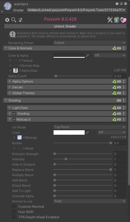
Task: Open the Rendering Preset Cutout dropdown
Action: [90, 43]
